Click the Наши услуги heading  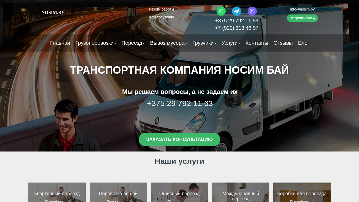[x=179, y=161]
